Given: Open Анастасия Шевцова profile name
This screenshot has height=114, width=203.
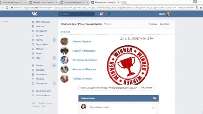Looking at the screenshot, I should (84, 69).
